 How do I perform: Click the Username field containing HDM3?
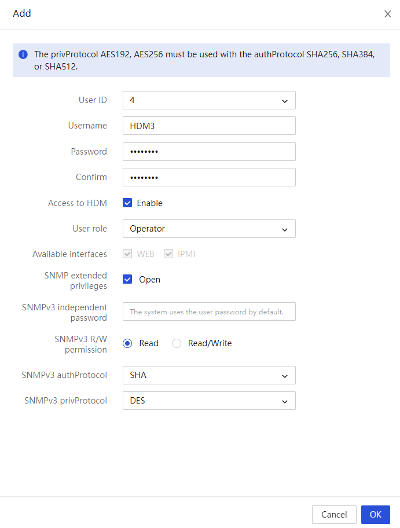(x=209, y=126)
